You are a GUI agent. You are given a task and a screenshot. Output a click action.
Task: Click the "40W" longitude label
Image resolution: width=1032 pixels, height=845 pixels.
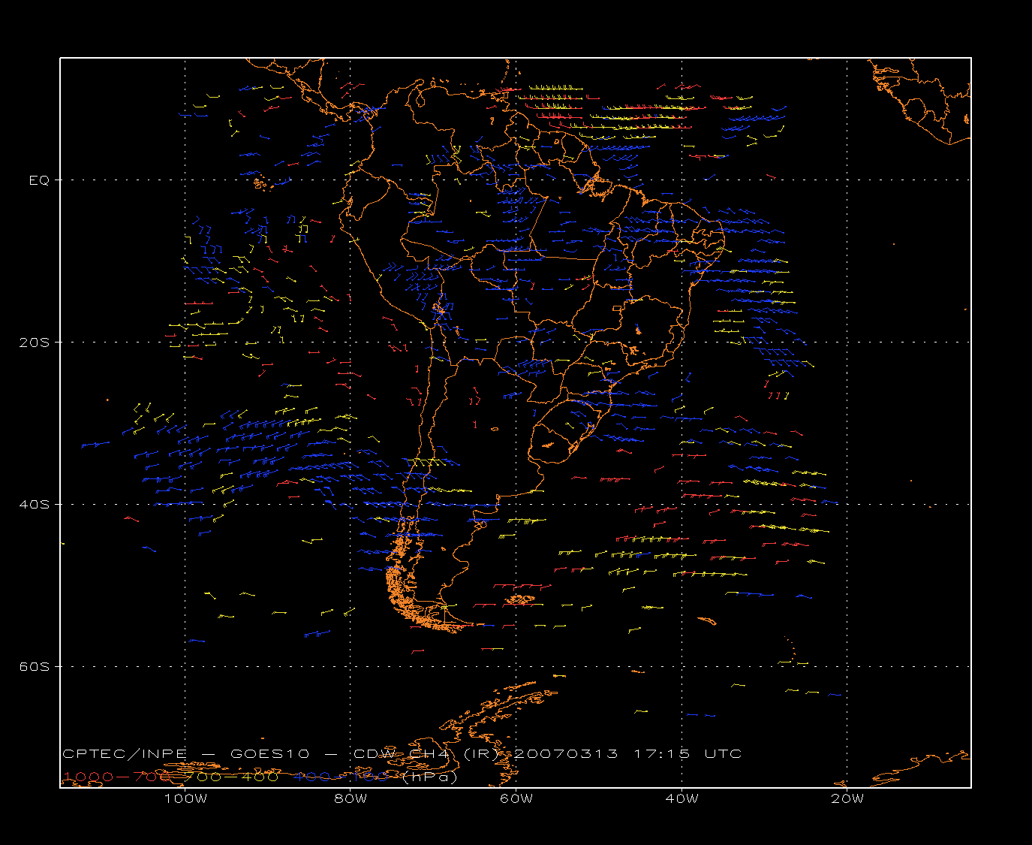(681, 798)
